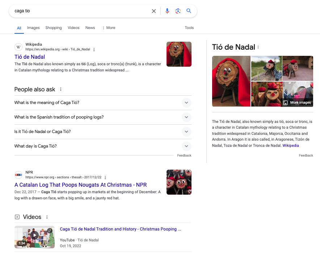The width and height of the screenshot is (320, 253).
Task: Open the More search options dropdown
Action: 109,28
